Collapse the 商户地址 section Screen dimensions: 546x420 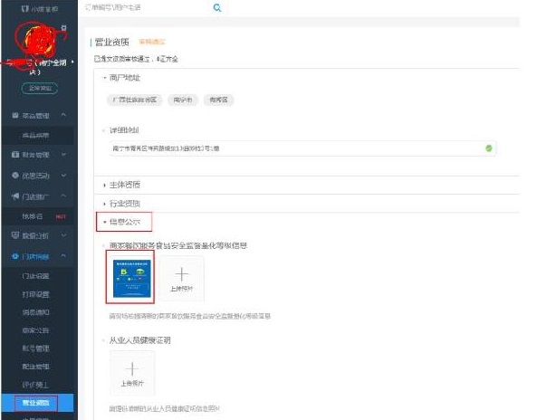pos(124,79)
